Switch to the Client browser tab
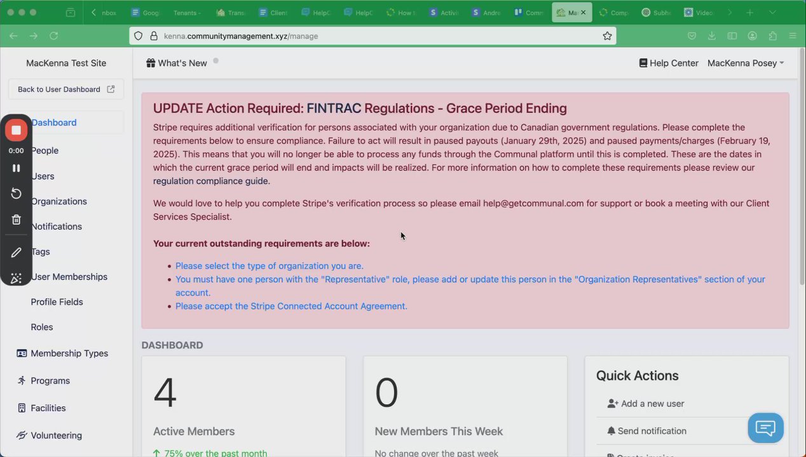This screenshot has height=457, width=806. pyautogui.click(x=273, y=13)
